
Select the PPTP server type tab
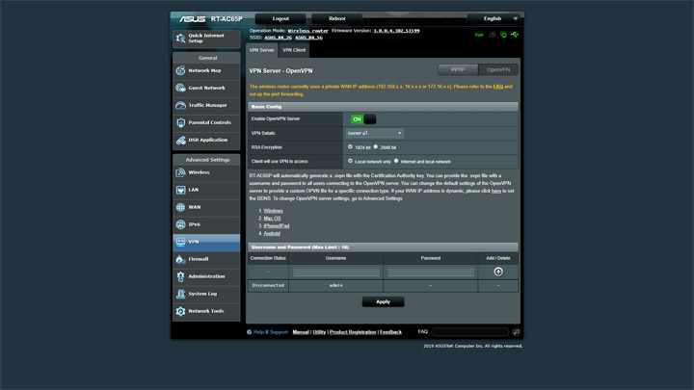click(458, 70)
